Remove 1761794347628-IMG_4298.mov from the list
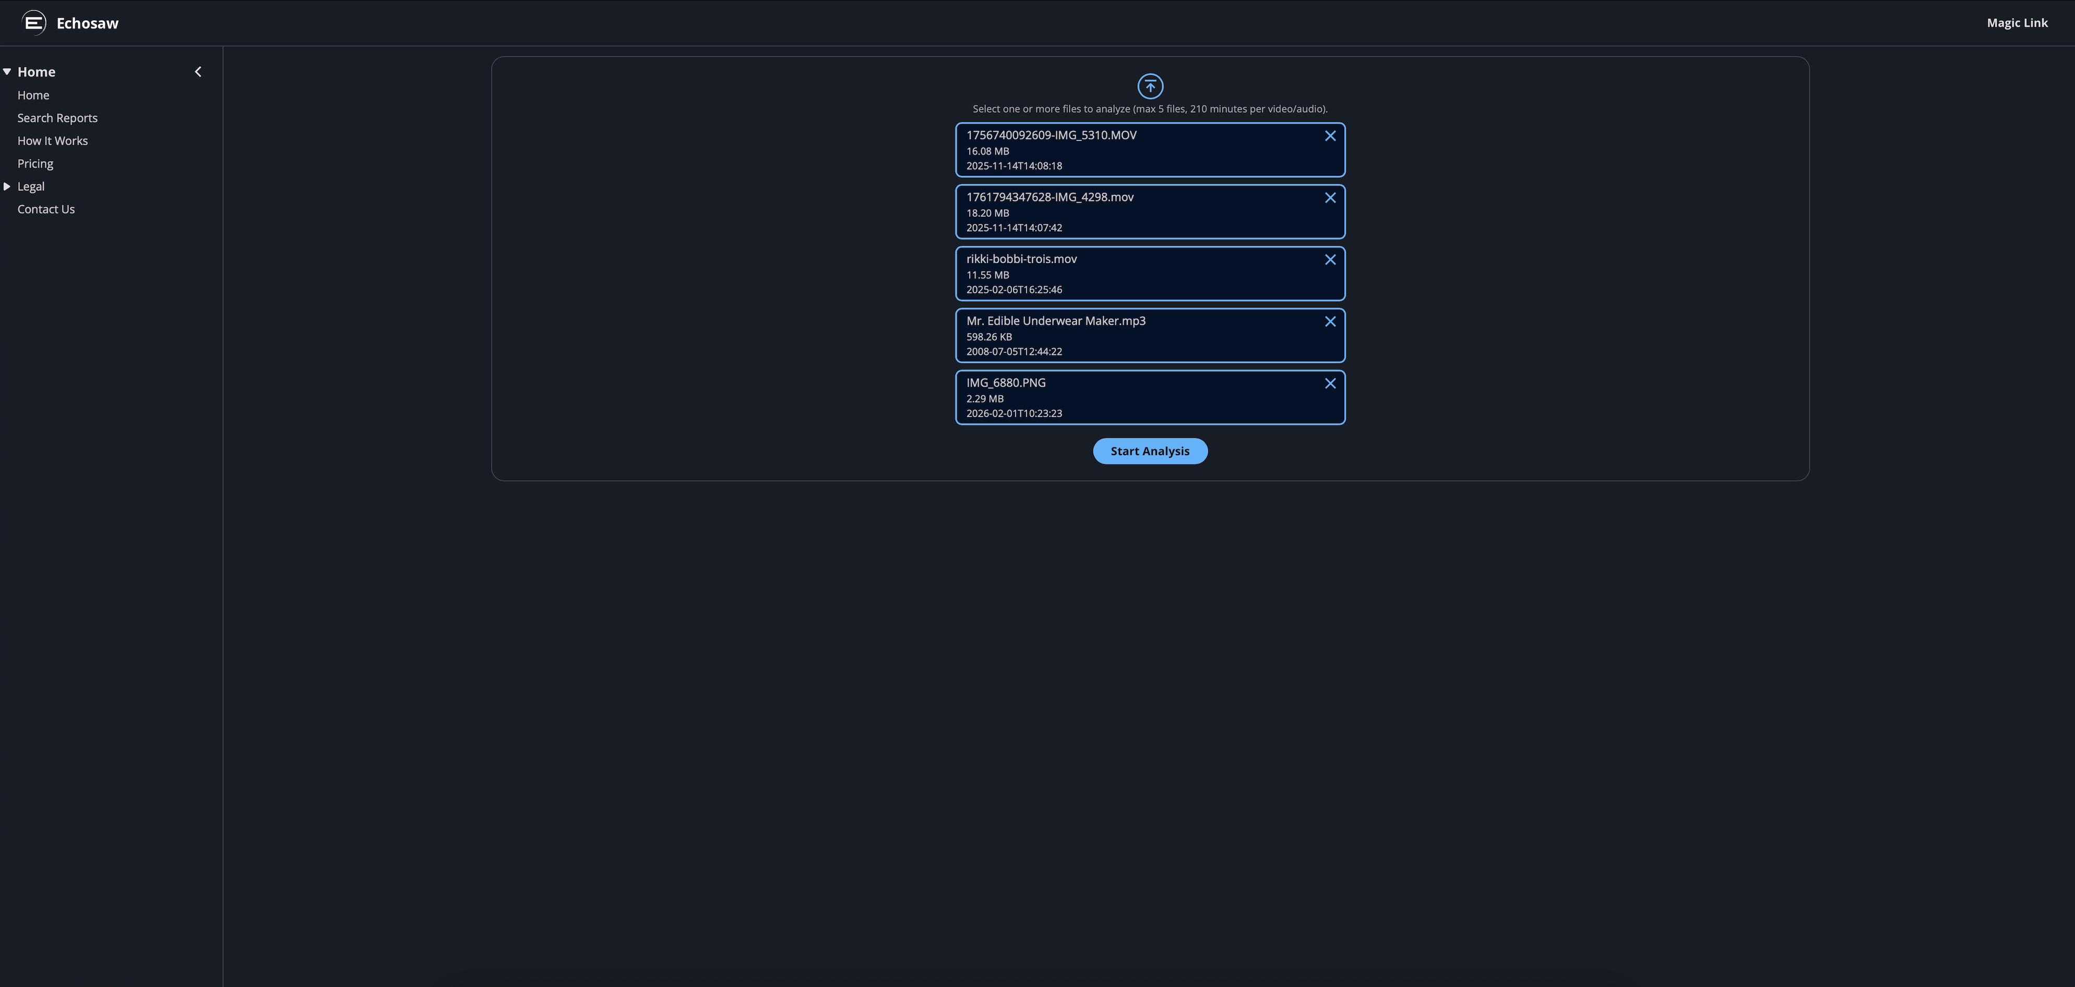 click(x=1330, y=197)
